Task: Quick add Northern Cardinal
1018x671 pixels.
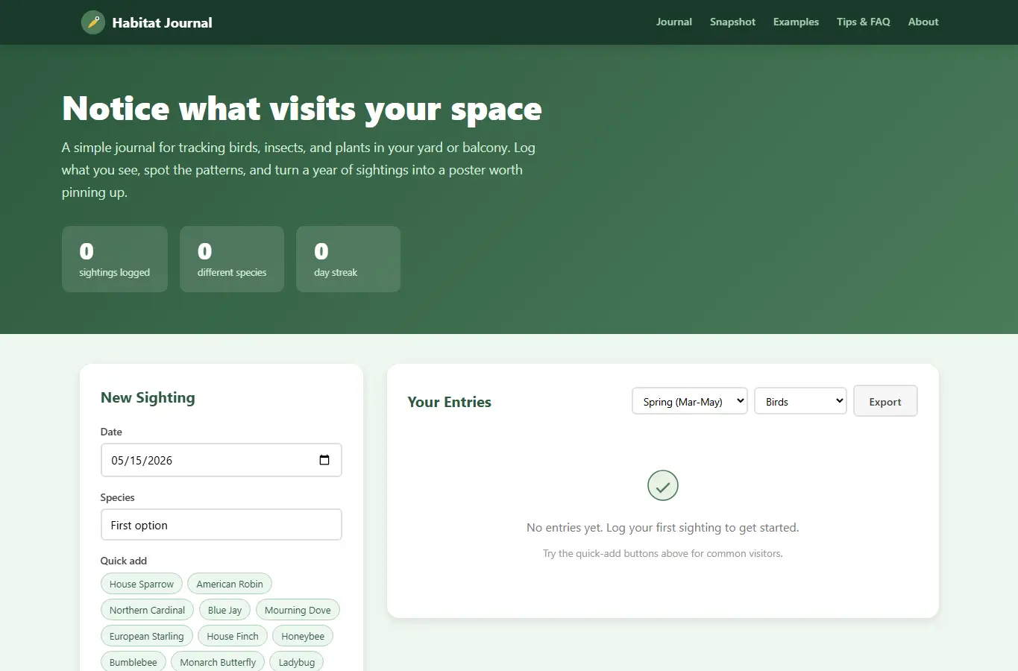Action: [147, 610]
